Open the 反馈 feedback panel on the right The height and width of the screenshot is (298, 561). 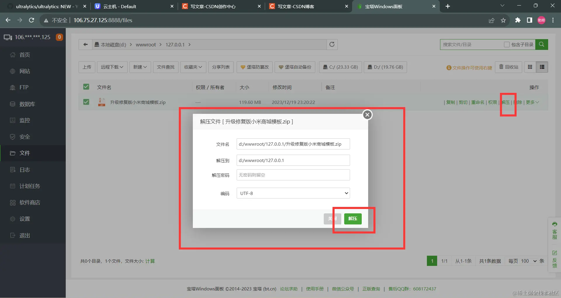555,260
